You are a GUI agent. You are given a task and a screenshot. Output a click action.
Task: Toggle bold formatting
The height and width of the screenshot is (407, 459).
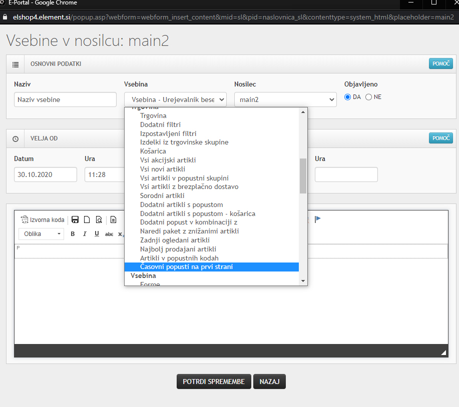click(73, 233)
